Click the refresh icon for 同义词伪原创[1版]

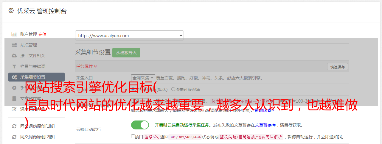pos(14,126)
